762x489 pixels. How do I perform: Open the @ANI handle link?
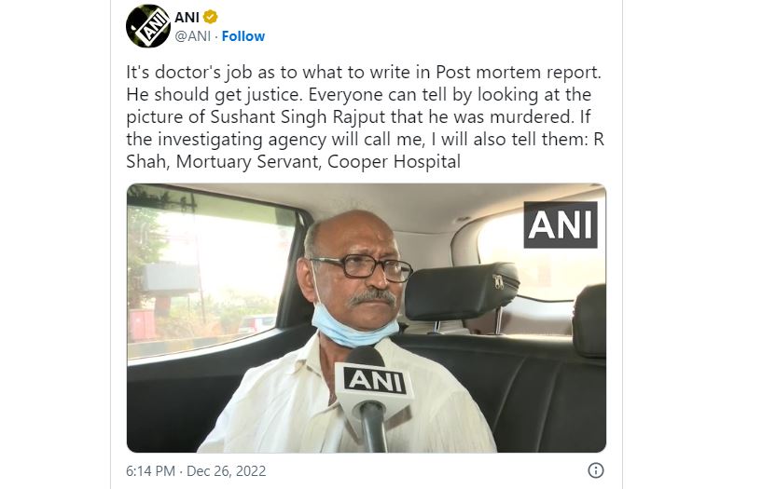193,36
